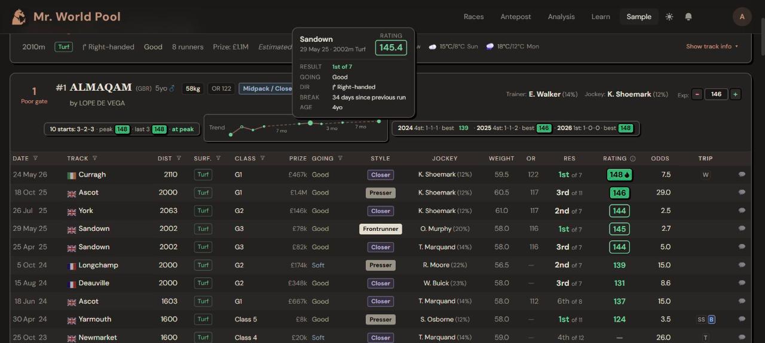Click the B trip badge in Yarmouth row
The height and width of the screenshot is (343, 765).
tap(711, 320)
